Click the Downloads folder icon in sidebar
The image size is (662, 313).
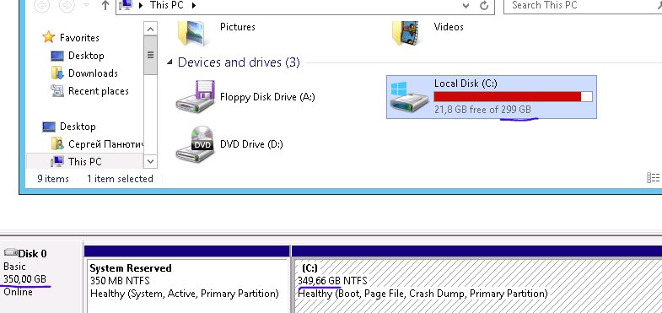click(57, 73)
